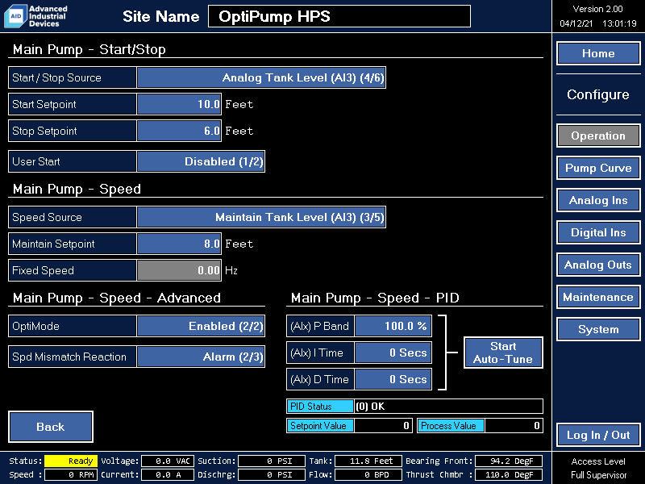Screen dimensions: 645x484
Task: Click the Thrust Chmbr 110.0 DegF readout
Action: pos(509,474)
